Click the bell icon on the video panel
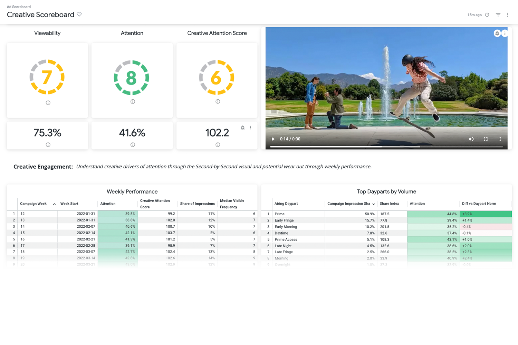The image size is (518, 345). [497, 33]
